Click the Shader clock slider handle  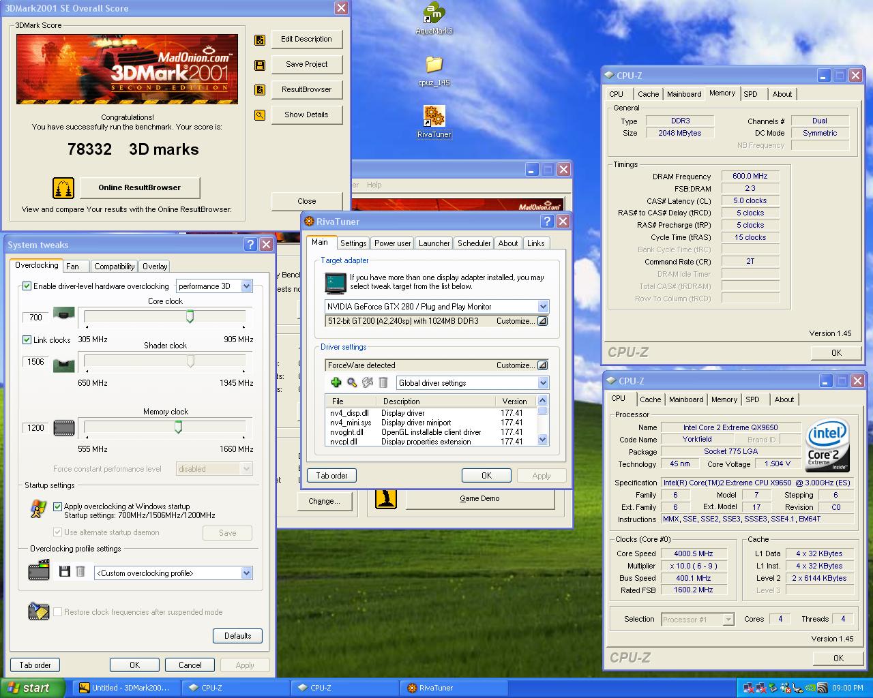190,361
